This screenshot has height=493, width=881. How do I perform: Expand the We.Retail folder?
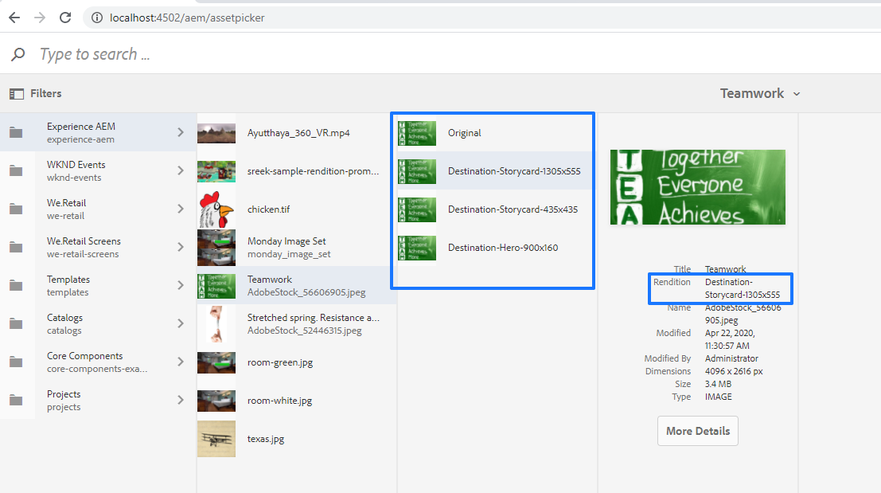click(x=179, y=209)
